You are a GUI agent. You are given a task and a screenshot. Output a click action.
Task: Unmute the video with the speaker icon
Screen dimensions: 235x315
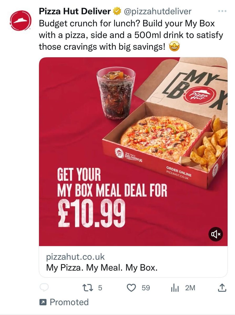pyautogui.click(x=216, y=234)
